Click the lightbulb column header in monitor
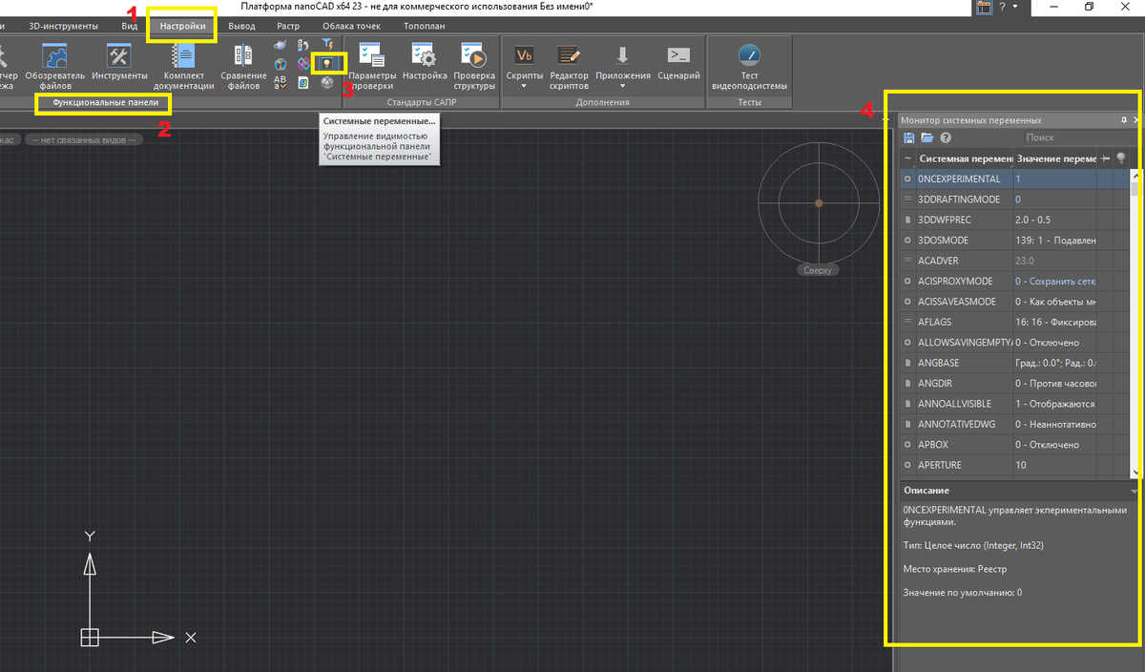This screenshot has height=672, width=1145. pos(1121,157)
